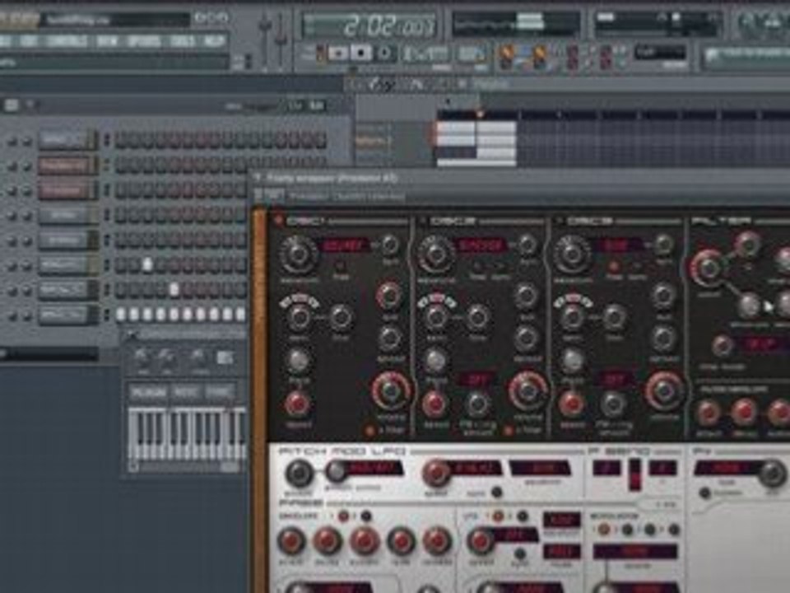The width and height of the screenshot is (790, 593).
Task: Click the Stop button in the transport panel
Action: [x=360, y=54]
